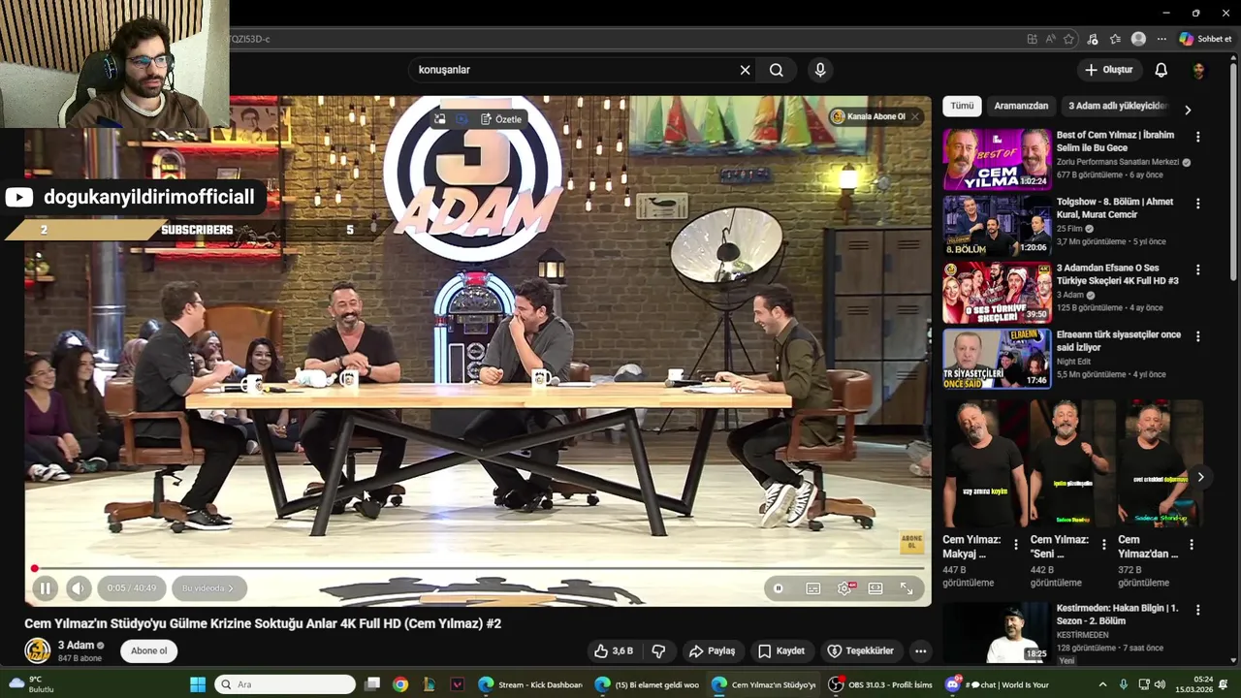Open the YouTube notifications bell
Viewport: 1241px width, 698px height.
point(1161,70)
